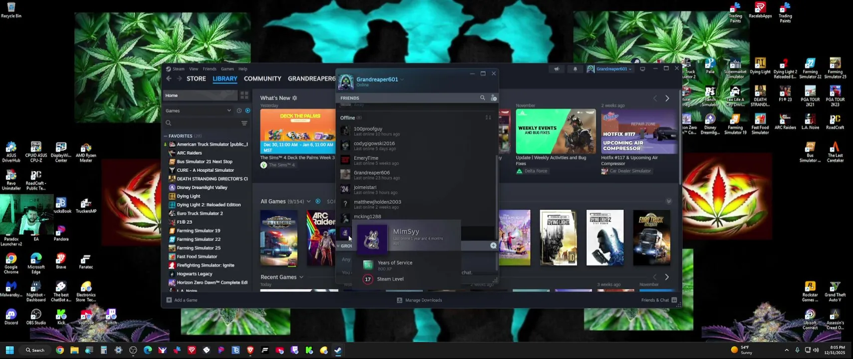Toggle ready-to-play games filter
Viewport: 853px width, 359px height.
coord(247,111)
